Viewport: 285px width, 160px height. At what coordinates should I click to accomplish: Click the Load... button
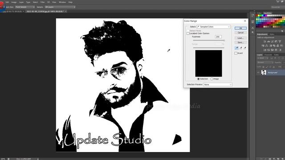click(240, 38)
